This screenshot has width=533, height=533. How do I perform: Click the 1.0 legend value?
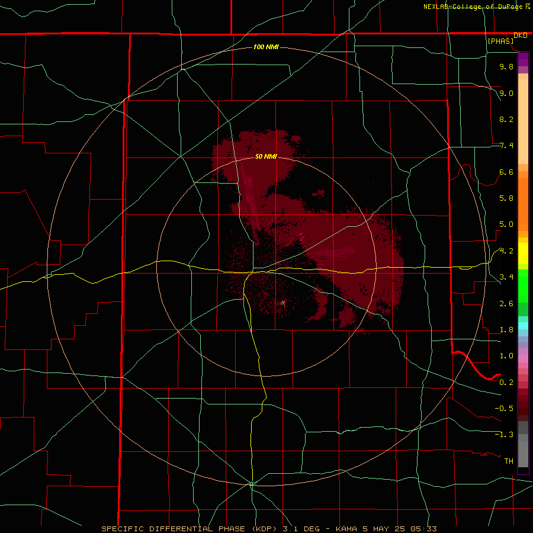tap(506, 356)
